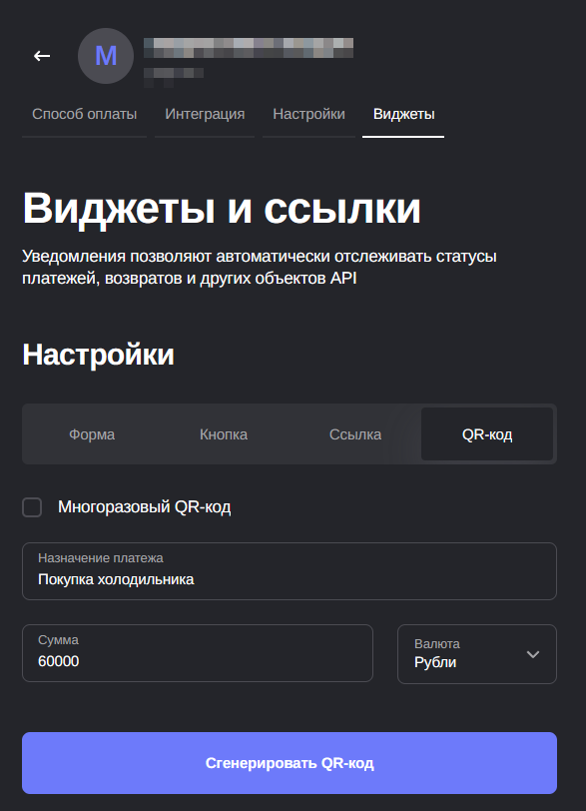Click the Многоразовый QR-код label text
Image resolution: width=586 pixels, height=811 pixels.
(x=144, y=507)
